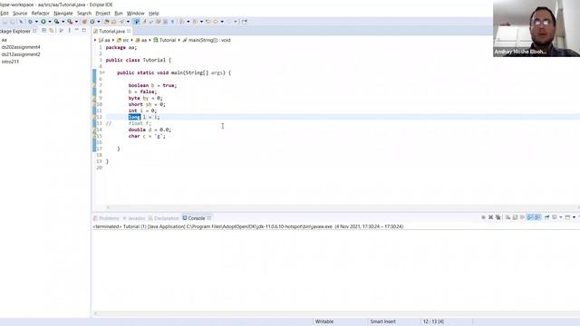Open the Search toolbar dropdown arrow
This screenshot has height=326, width=580.
(128, 22)
